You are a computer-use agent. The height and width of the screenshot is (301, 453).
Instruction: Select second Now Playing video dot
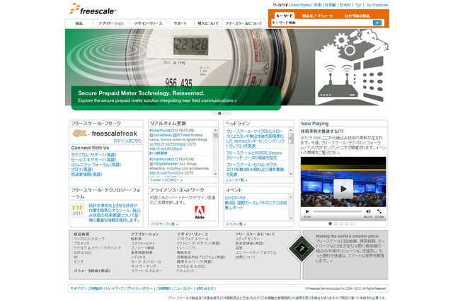click(336, 223)
